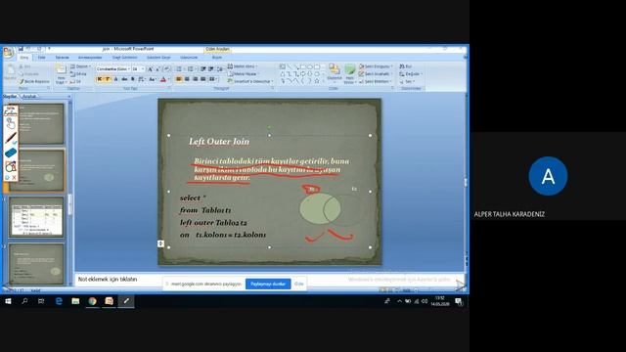Screen dimensions: 626x352
Task: Toggle underline formatting
Action: pyautogui.click(x=115, y=79)
